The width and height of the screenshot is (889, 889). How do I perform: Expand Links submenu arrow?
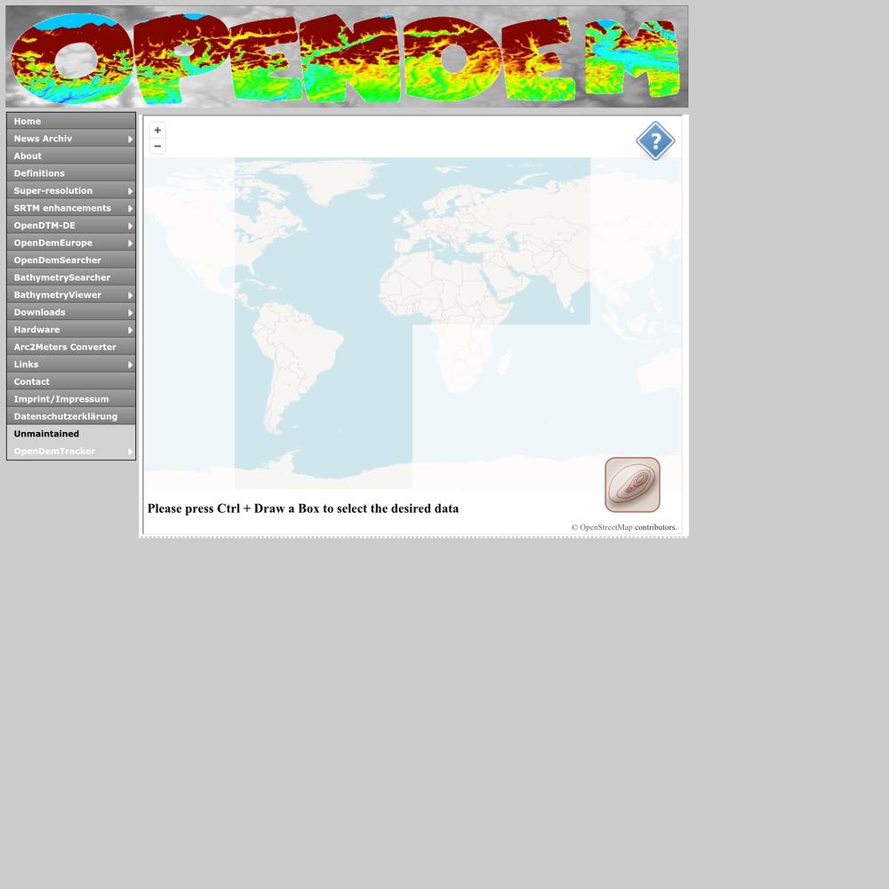coord(131,364)
